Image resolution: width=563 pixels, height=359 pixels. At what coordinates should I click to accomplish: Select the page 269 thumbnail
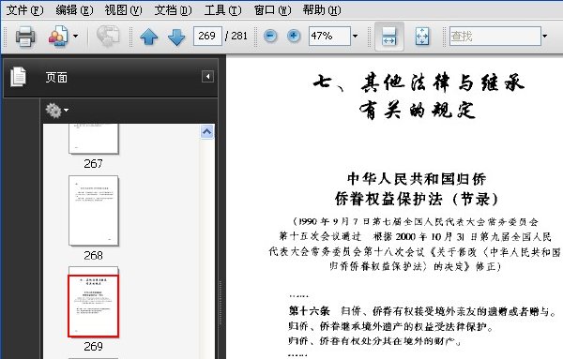(93, 302)
